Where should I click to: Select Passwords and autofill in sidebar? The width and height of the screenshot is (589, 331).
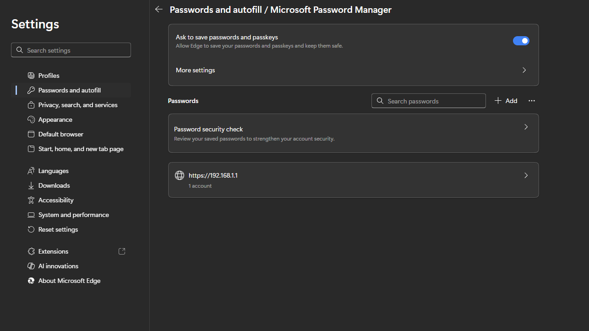tap(71, 90)
